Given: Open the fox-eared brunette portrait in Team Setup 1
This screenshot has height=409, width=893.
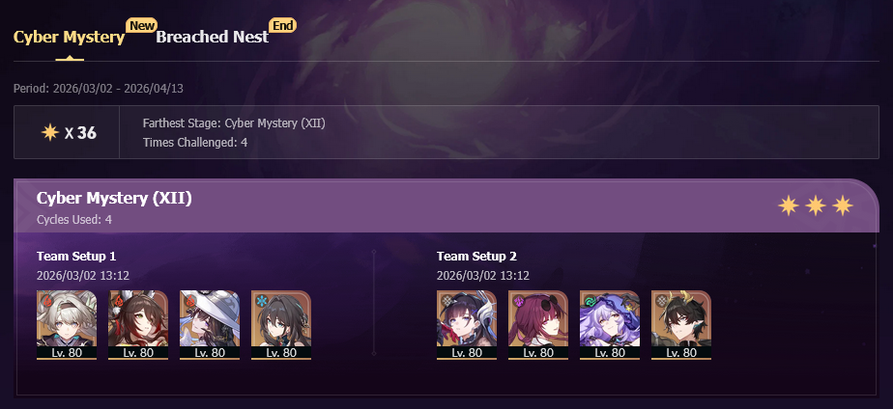Looking at the screenshot, I should pos(138,325).
